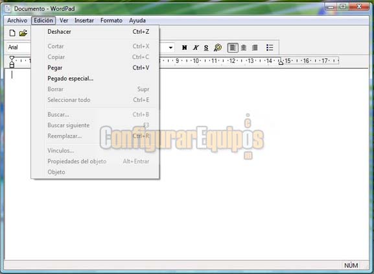
Task: Open the Arial font name box
Action: coord(19,47)
